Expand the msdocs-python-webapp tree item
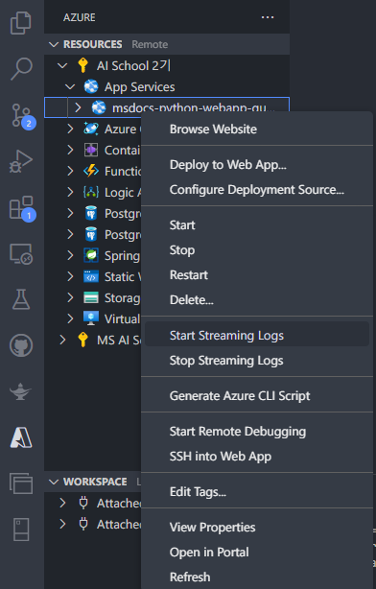The width and height of the screenshot is (376, 589). pyautogui.click(x=78, y=107)
